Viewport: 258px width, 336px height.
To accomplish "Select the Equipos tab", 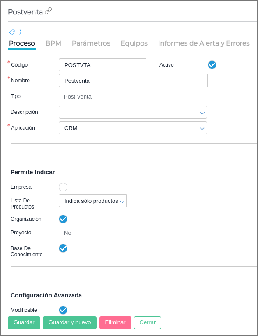I will (134, 43).
